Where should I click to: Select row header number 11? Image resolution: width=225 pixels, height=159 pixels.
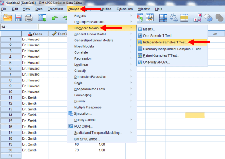[11, 98]
